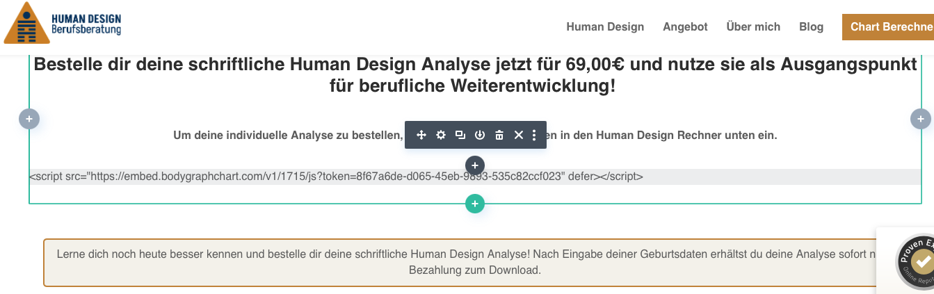The image size is (934, 294).
Task: Open Human Design menu item
Action: (605, 27)
